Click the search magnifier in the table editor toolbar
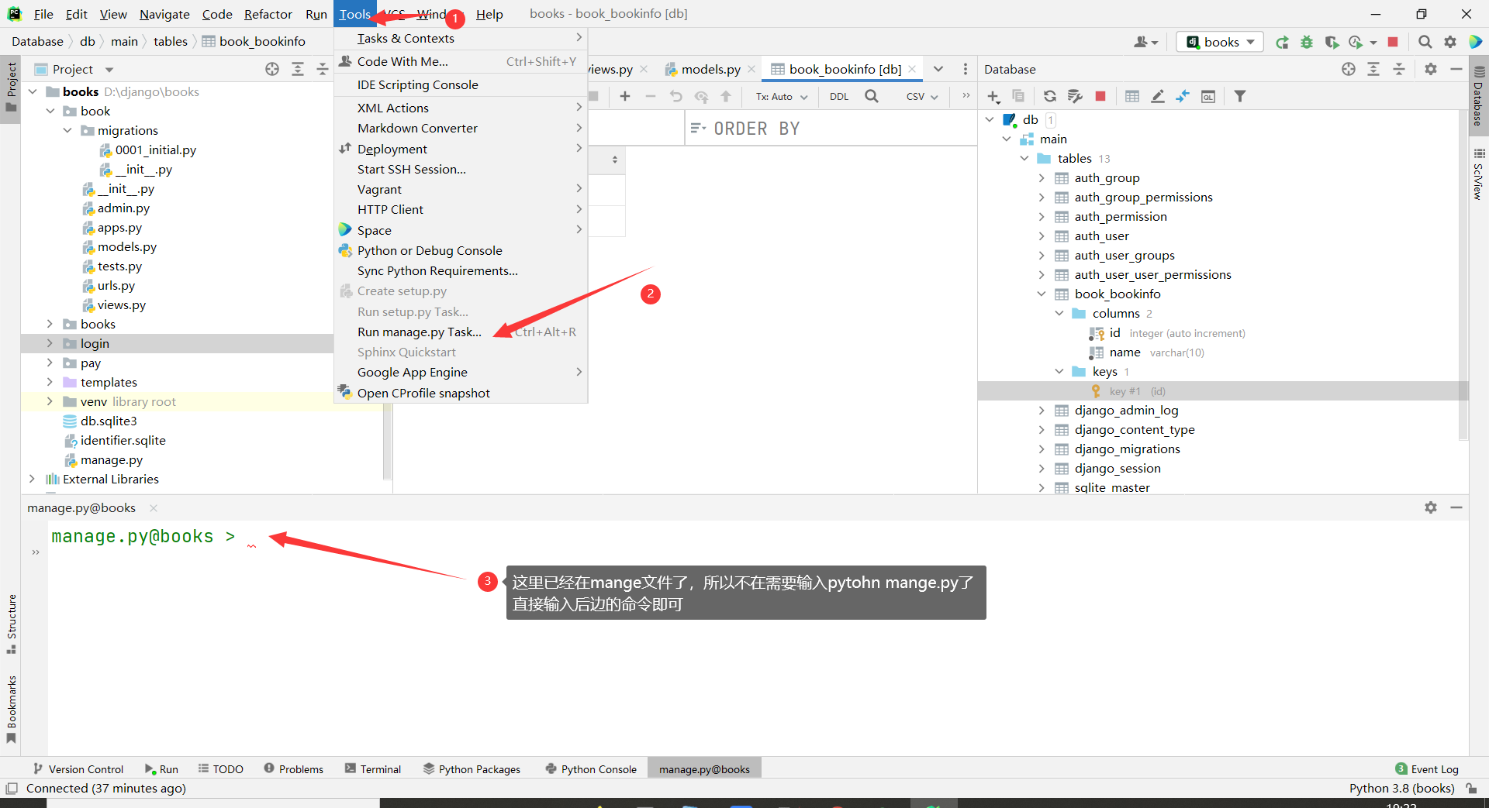 coord(872,96)
